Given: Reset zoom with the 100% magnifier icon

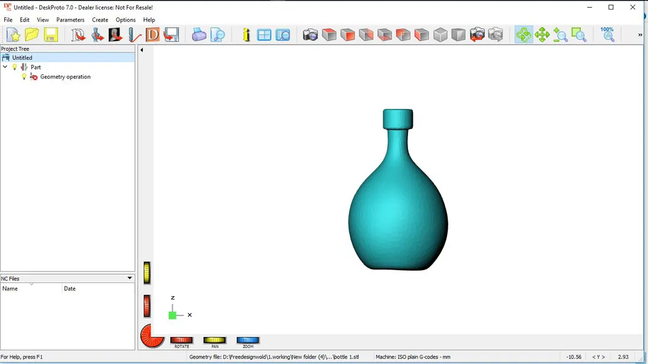Looking at the screenshot, I should pos(607,35).
